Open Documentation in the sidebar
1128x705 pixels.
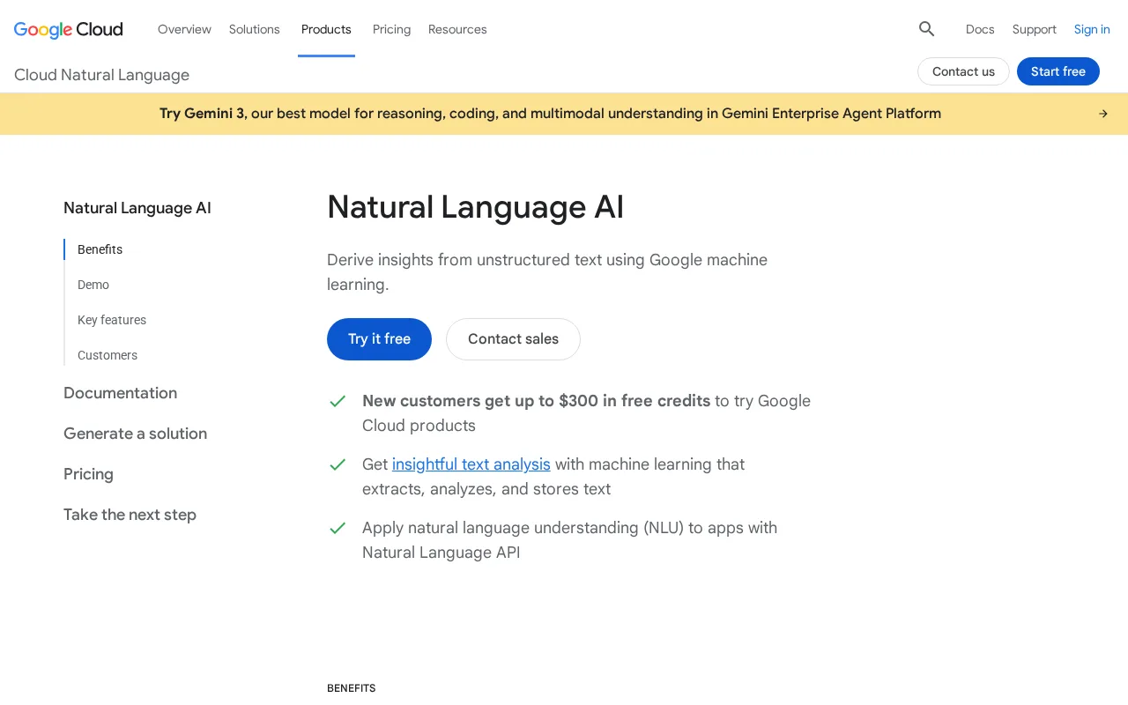(x=120, y=393)
